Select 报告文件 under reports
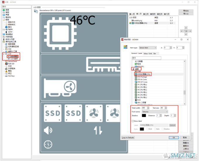Viewport: 199px width, 161px height. click(11, 22)
